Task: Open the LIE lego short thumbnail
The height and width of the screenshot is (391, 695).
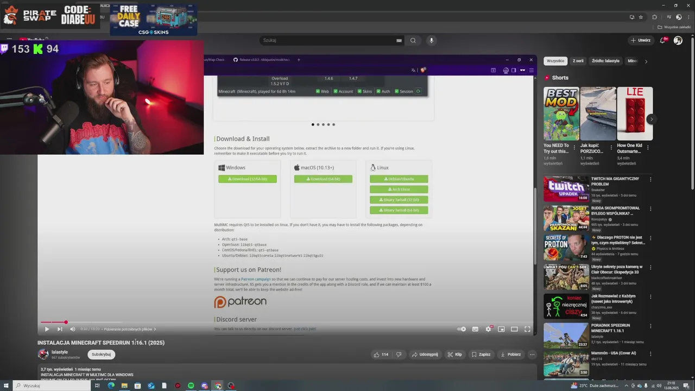Action: coord(635,113)
